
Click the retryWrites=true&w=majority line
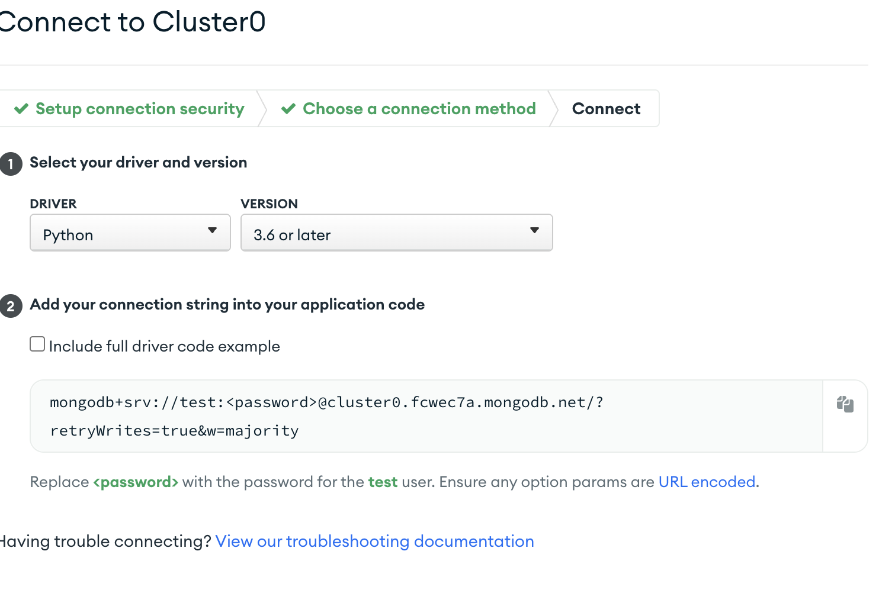[x=175, y=431]
